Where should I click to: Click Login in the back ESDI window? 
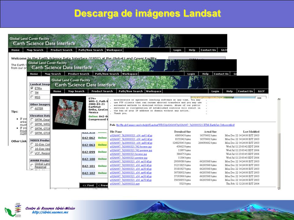pos(177,50)
